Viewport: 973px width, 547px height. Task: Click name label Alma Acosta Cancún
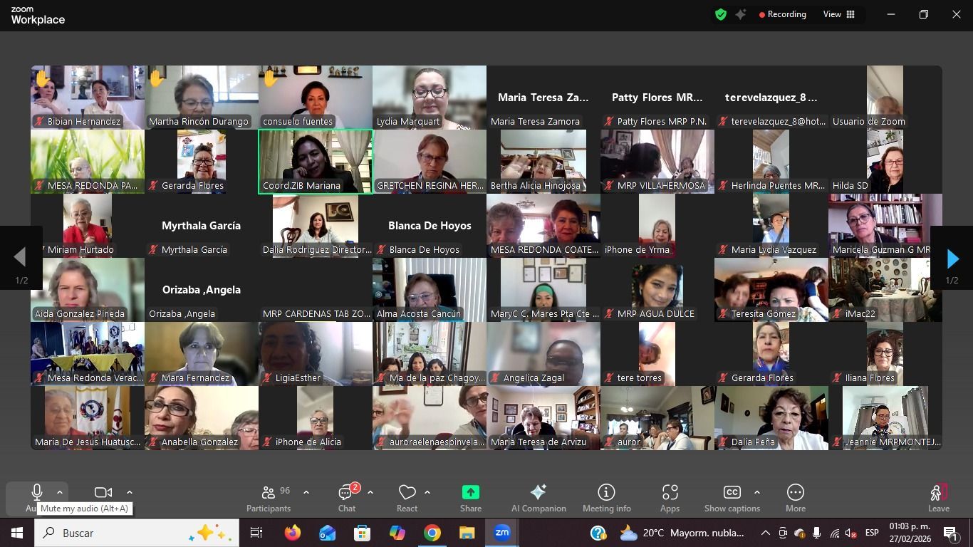tap(419, 314)
